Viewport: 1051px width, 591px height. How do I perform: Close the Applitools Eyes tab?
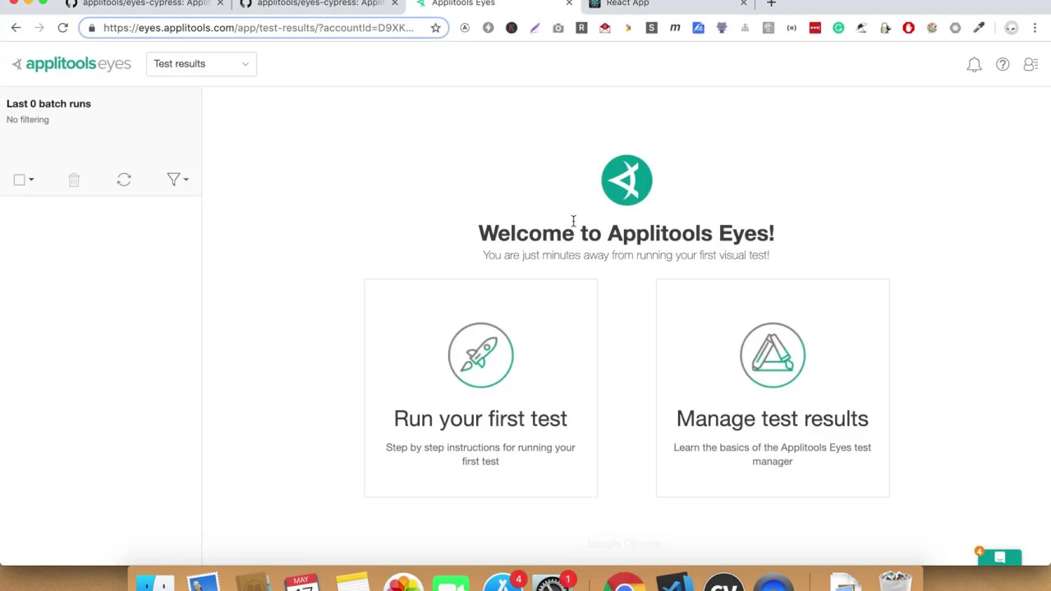pyautogui.click(x=568, y=3)
